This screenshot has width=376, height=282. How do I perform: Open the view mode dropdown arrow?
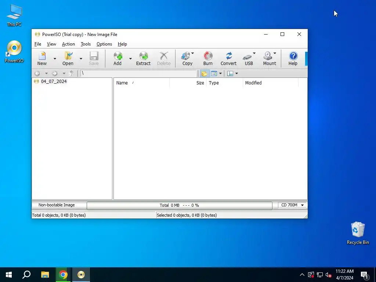[x=220, y=73]
